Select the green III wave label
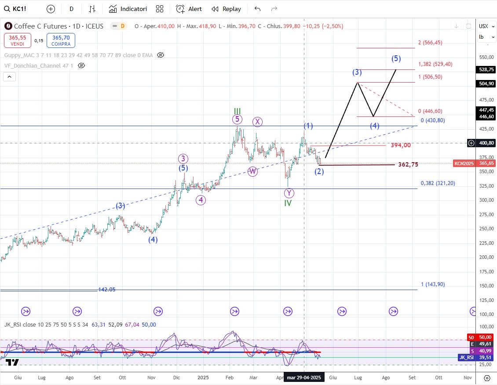The width and height of the screenshot is (497, 385). point(238,111)
